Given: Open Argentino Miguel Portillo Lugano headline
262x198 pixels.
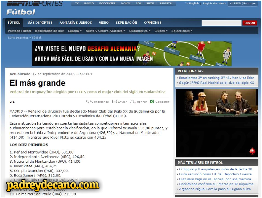Looking at the screenshot, I should [215, 189].
